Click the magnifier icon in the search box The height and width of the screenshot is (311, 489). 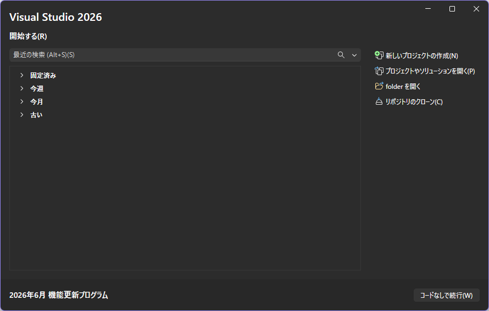341,55
